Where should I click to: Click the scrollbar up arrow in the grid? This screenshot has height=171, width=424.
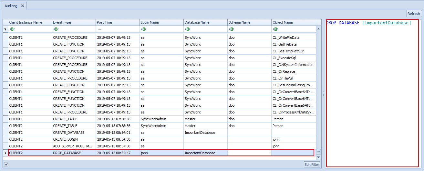[x=318, y=29]
